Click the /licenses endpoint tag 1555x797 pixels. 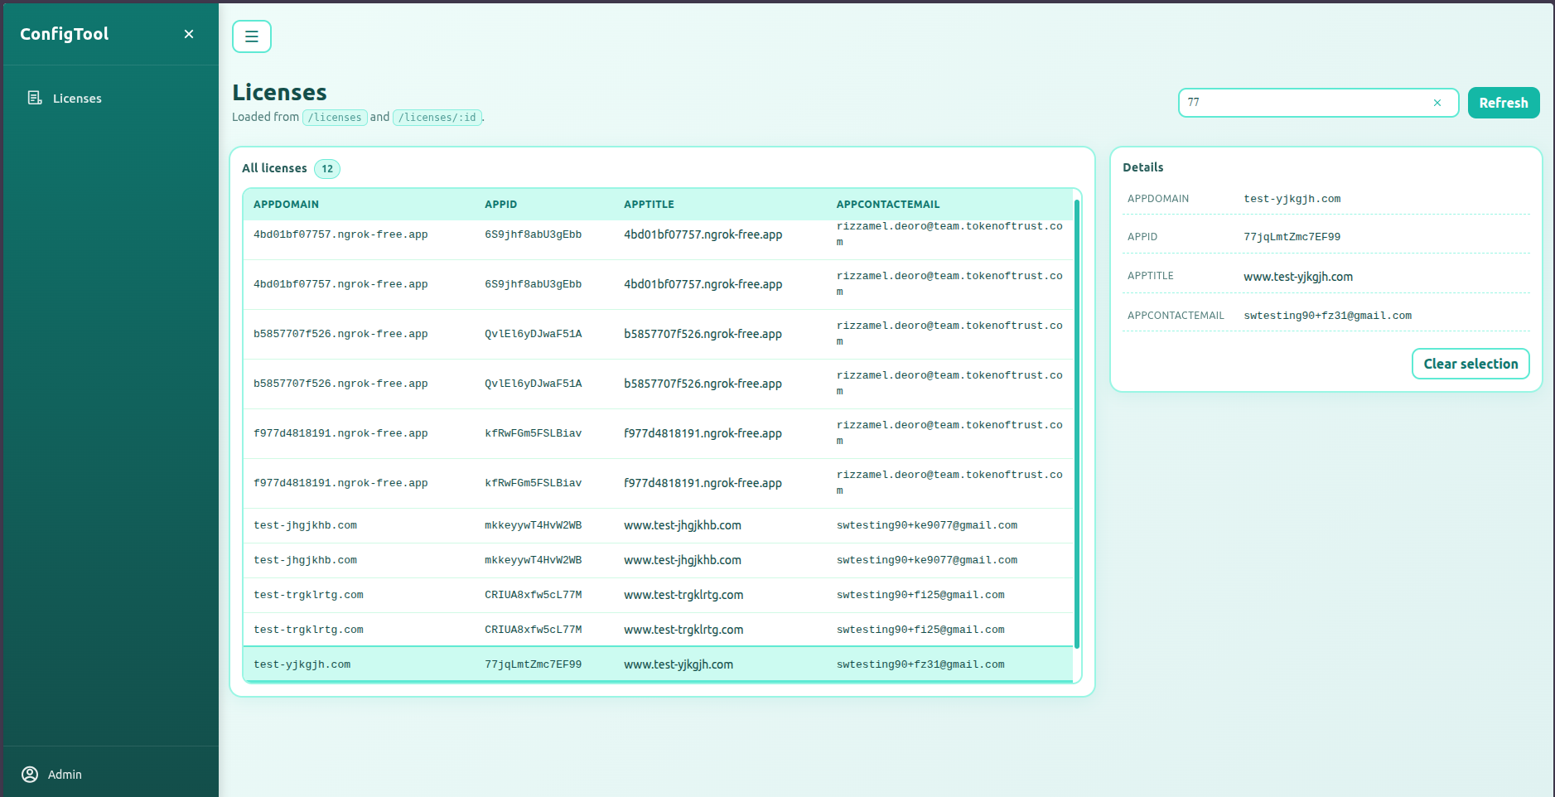pos(335,118)
